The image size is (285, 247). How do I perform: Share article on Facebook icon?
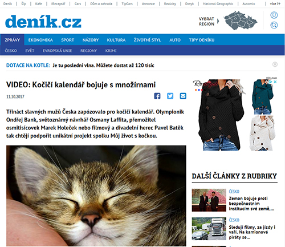pos(157,96)
